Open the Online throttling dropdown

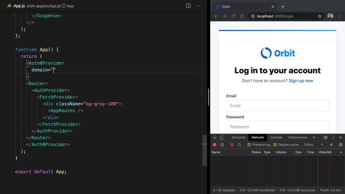click(313, 145)
